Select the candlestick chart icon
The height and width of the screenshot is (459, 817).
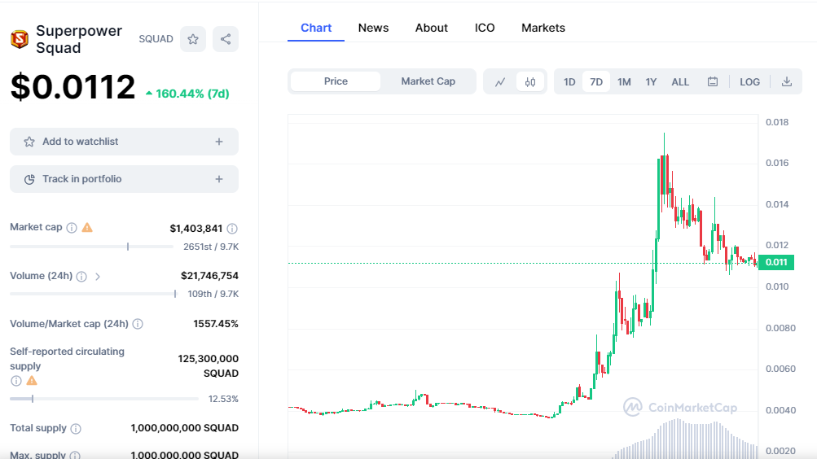click(530, 81)
